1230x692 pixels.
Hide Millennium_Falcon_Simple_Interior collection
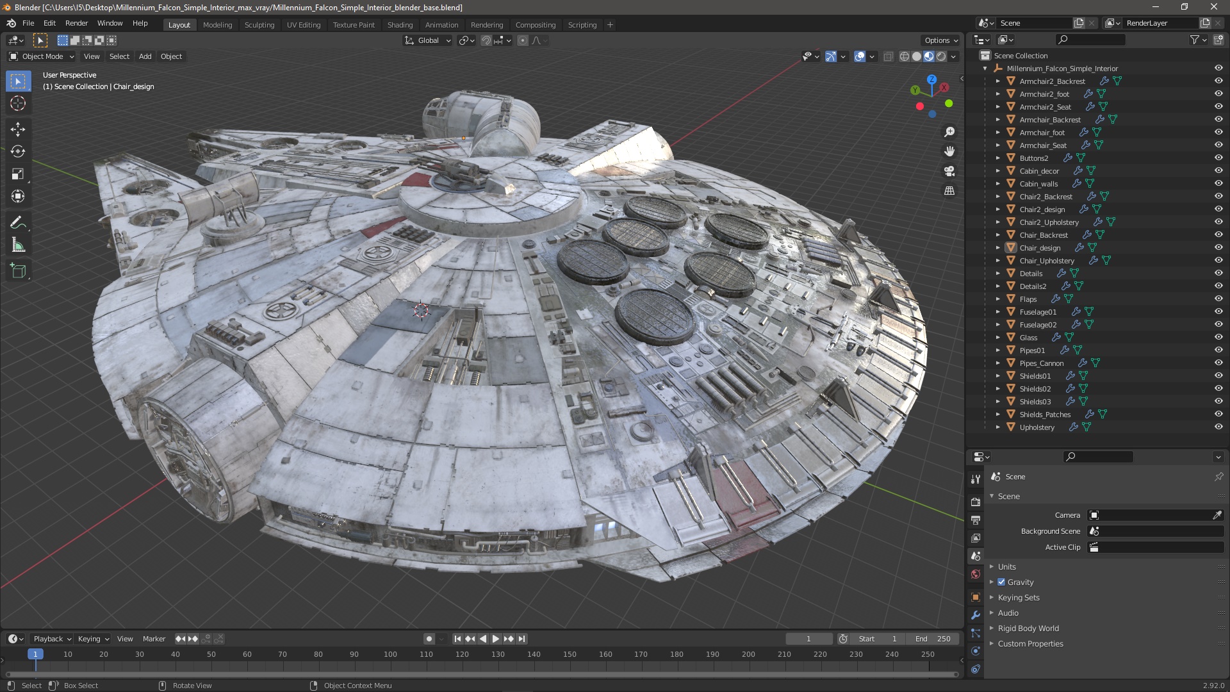[1218, 69]
